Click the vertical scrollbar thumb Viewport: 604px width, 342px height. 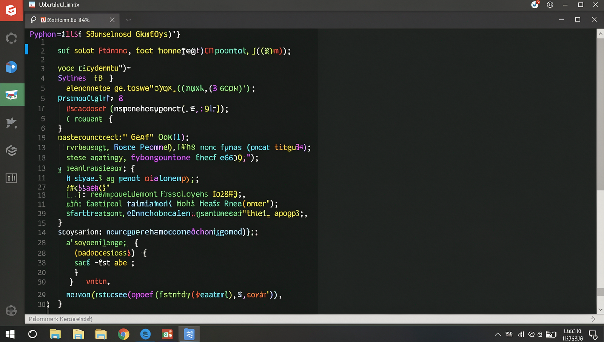(600, 113)
